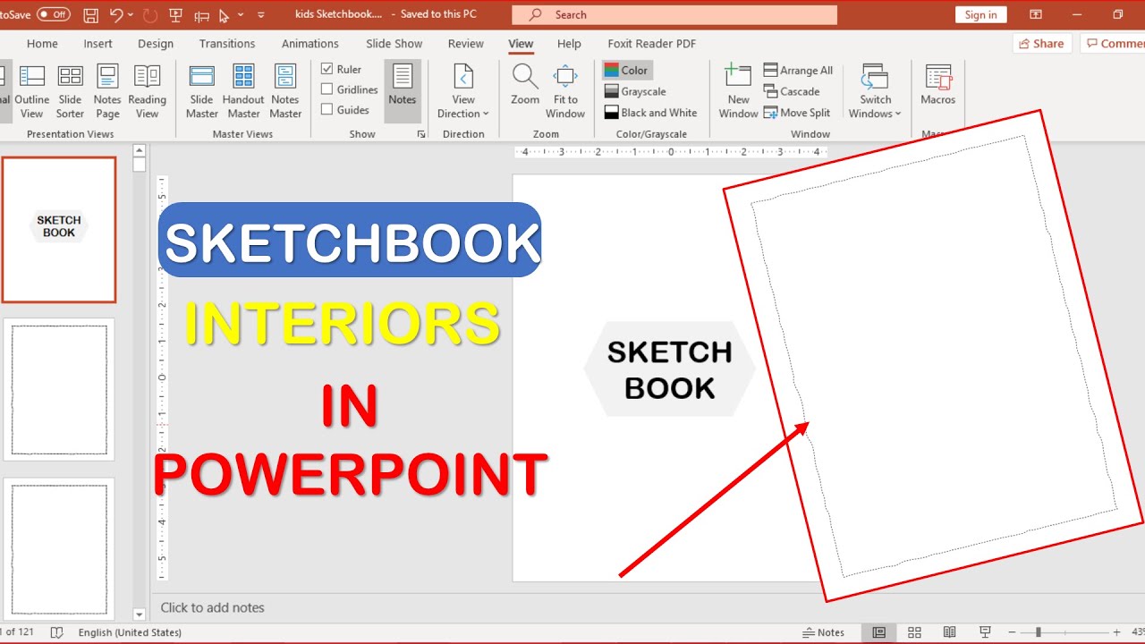Open Slide Master view

(x=202, y=91)
